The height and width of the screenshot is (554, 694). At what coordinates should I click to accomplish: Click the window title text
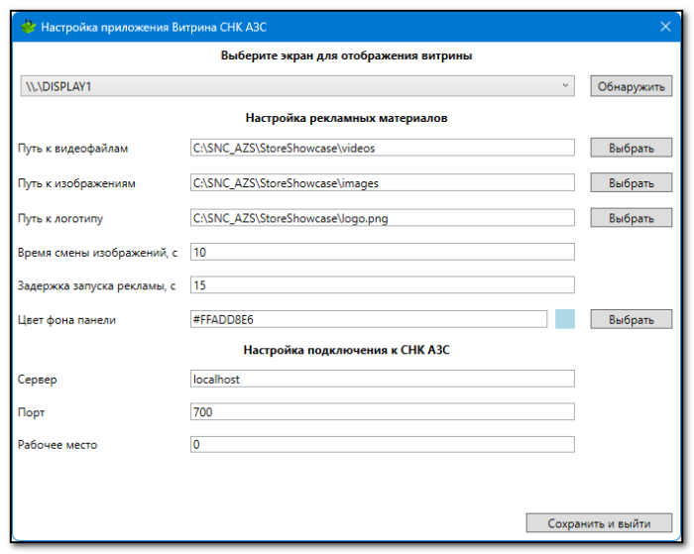pyautogui.click(x=154, y=27)
